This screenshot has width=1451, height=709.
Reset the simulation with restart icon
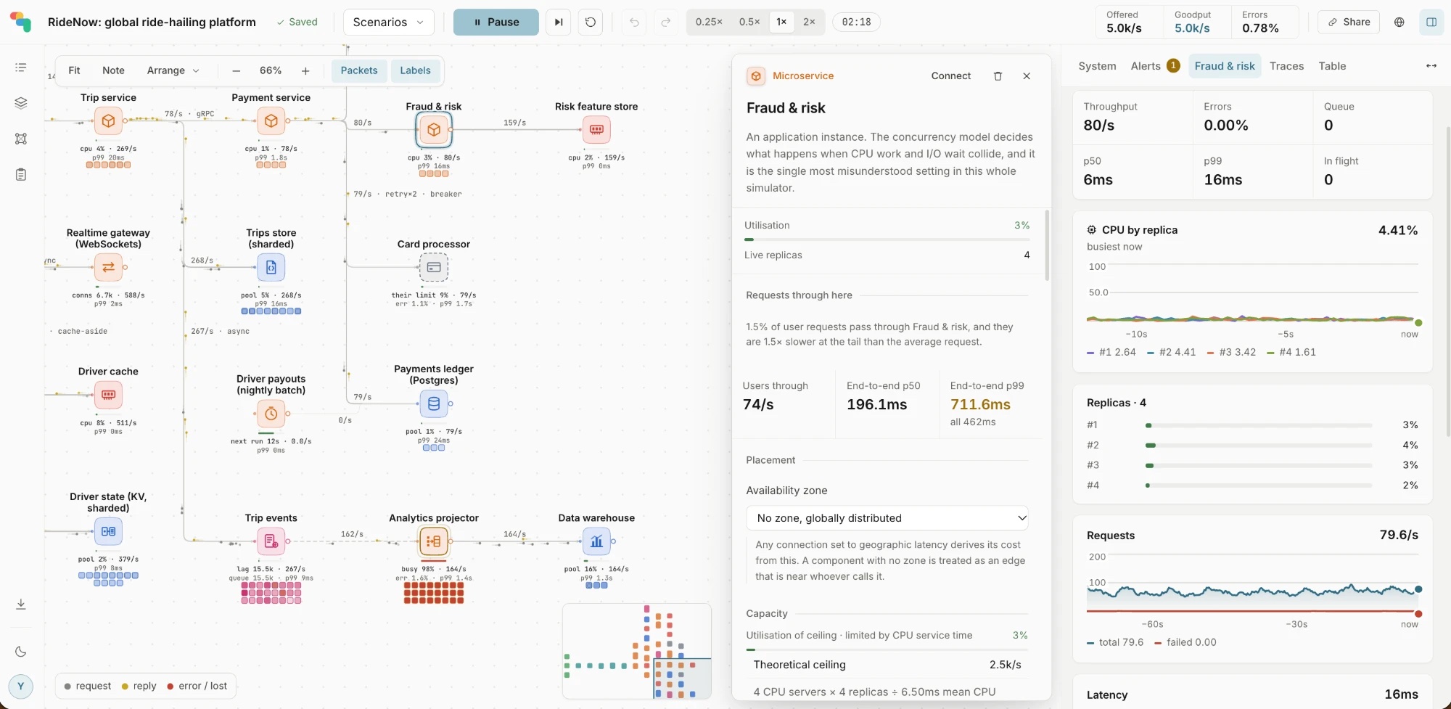pos(591,22)
